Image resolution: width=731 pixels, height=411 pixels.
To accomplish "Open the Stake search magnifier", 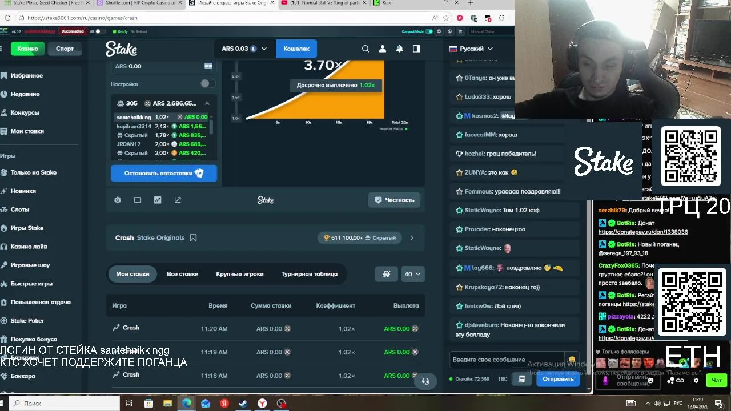I will click(365, 49).
